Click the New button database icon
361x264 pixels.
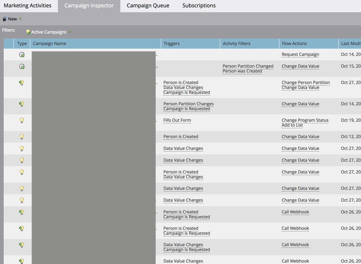tap(4, 19)
